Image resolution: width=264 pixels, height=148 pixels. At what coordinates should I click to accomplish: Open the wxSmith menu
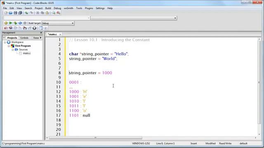coord(68,8)
